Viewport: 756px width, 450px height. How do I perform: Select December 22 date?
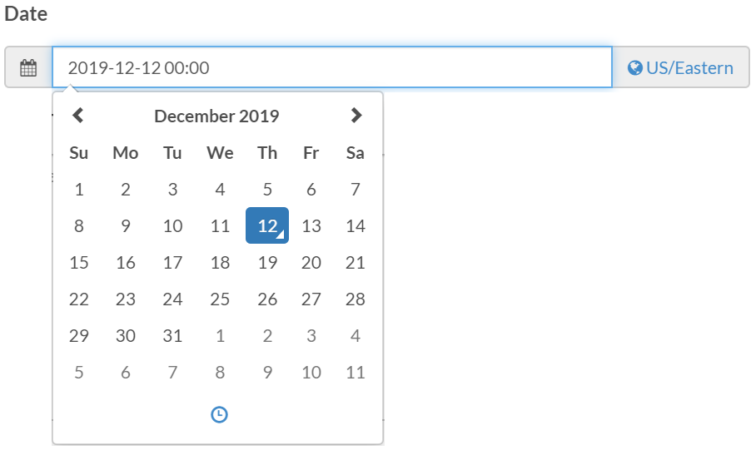(x=79, y=299)
